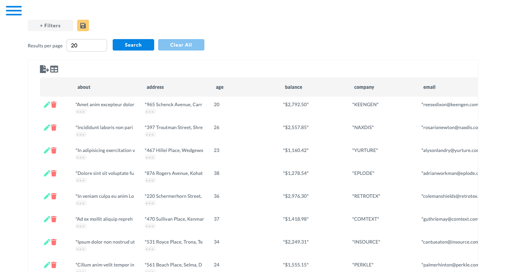Delete the NAXDIS row with trash icon
506x272 pixels.
tap(54, 128)
